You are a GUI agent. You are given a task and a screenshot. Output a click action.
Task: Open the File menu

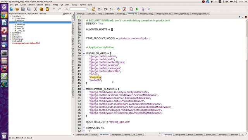[11, 5]
